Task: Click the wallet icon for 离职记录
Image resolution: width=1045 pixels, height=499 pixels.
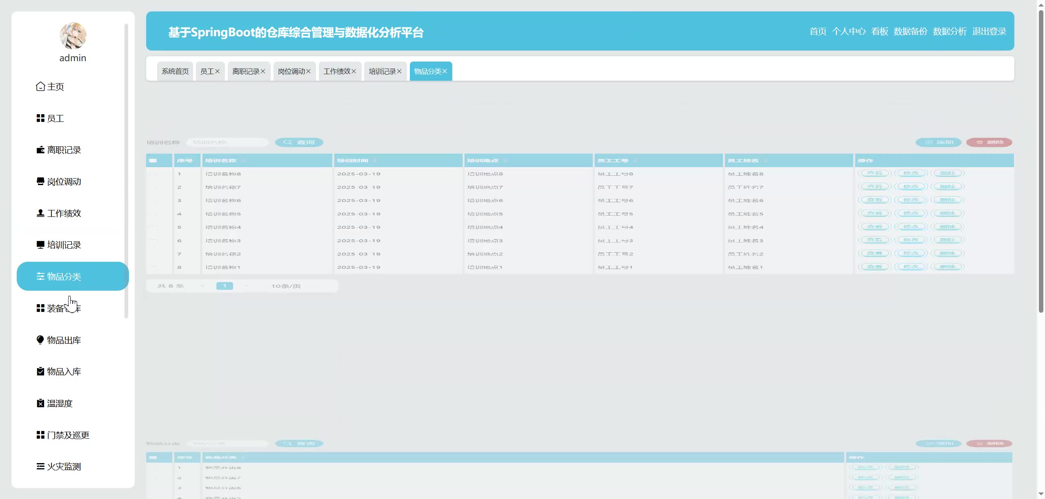Action: pos(40,150)
